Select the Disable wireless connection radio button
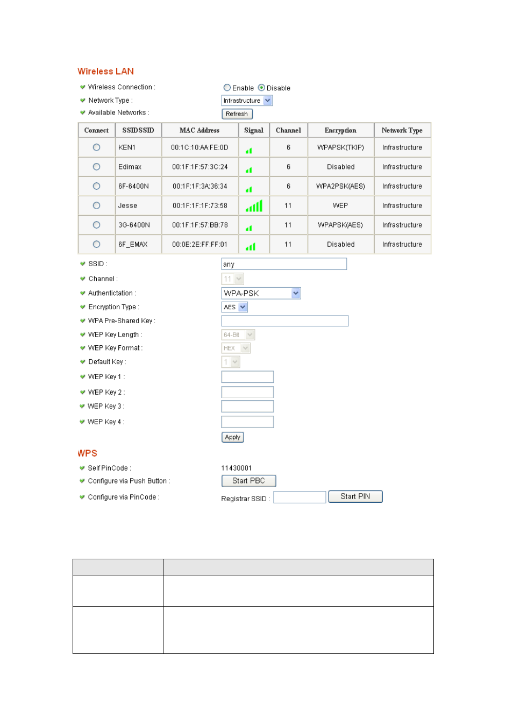 coord(261,88)
